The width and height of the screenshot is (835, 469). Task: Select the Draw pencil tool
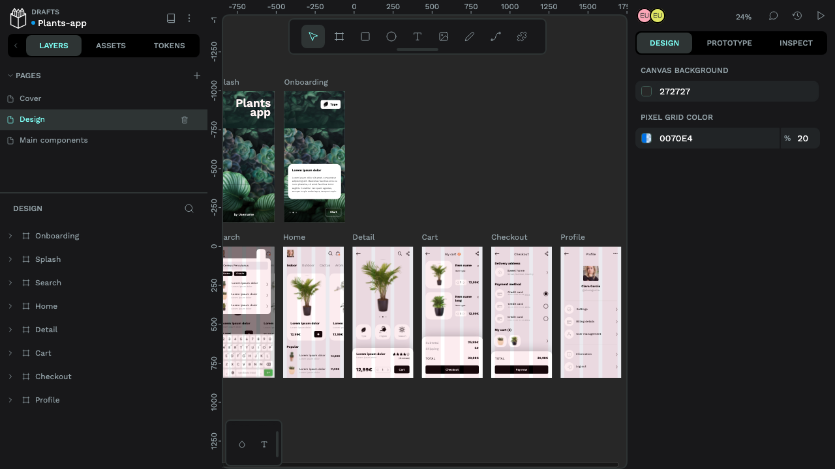click(x=470, y=36)
